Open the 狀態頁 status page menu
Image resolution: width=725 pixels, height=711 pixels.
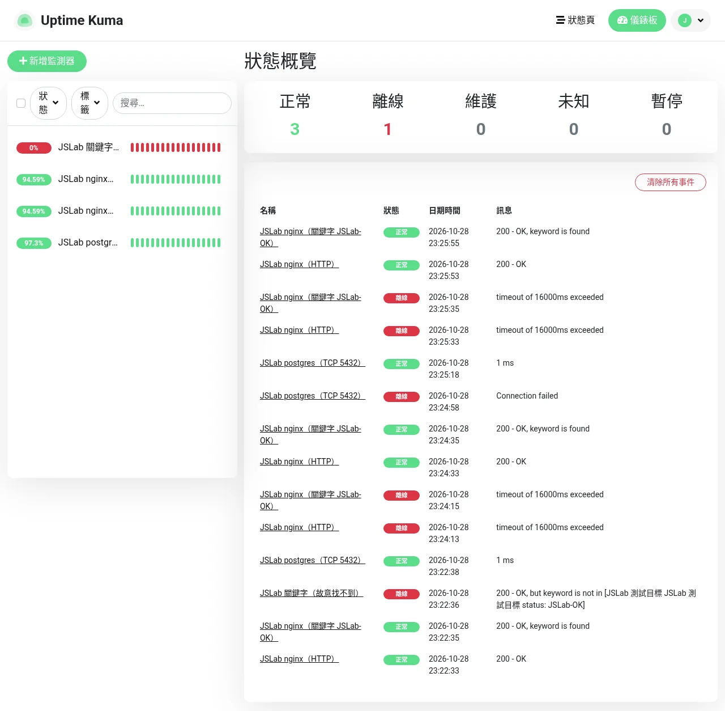click(575, 20)
